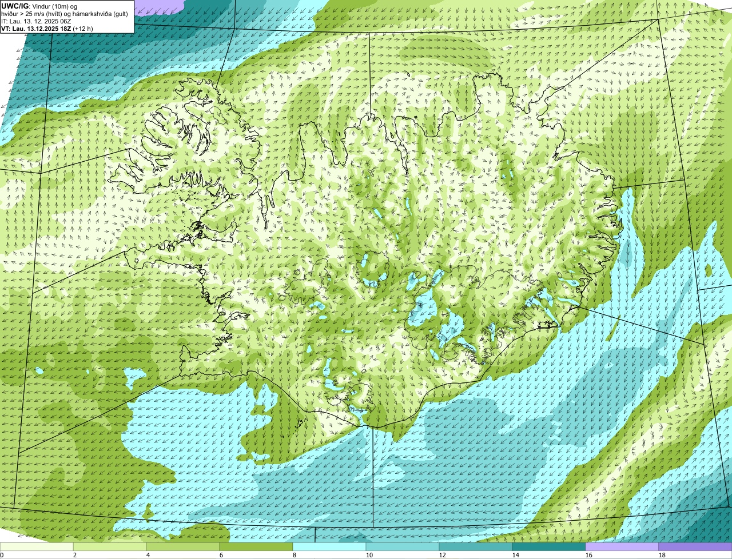Select the light cyan 8–10 m/s legend swatch
Image resolution: width=732 pixels, height=559 pixels.
(330, 546)
